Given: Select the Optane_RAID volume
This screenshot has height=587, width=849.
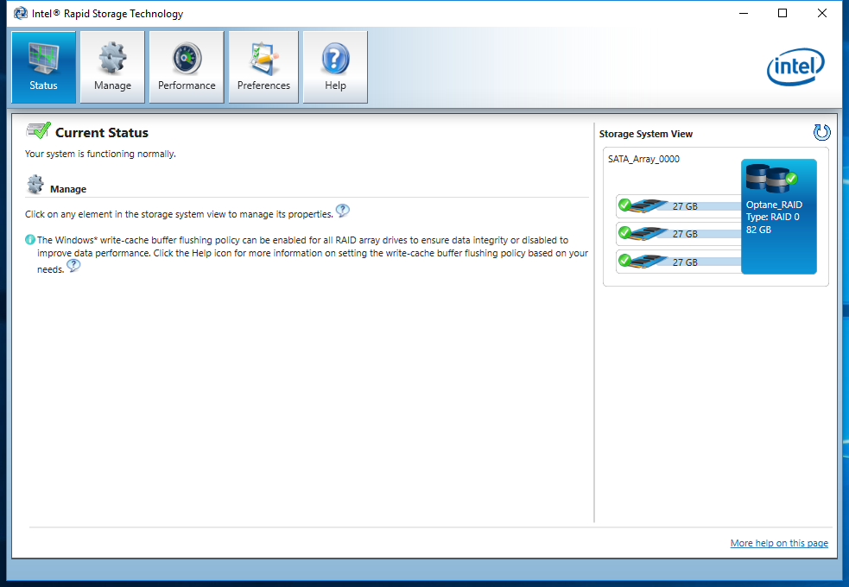Looking at the screenshot, I should tap(779, 217).
